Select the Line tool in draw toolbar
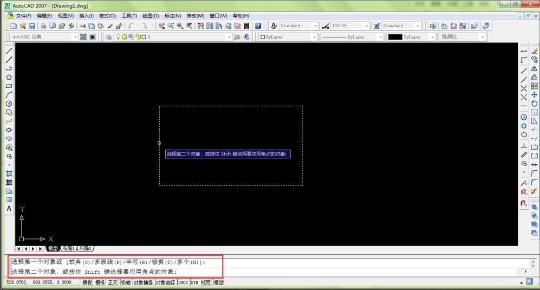540x290 pixels. pos(9,51)
